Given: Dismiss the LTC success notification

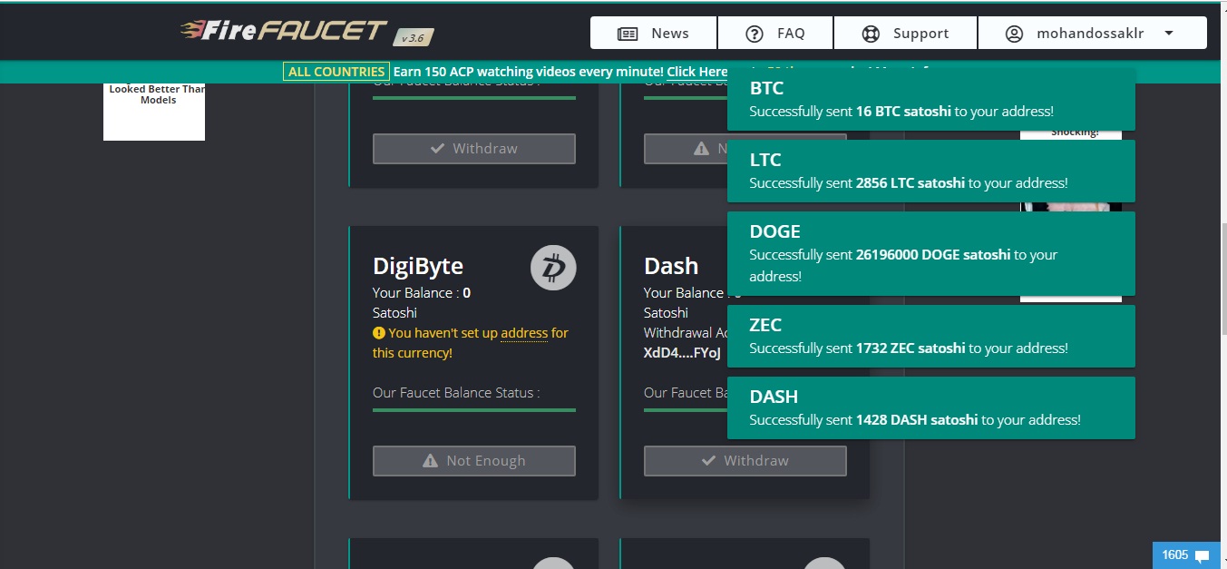Looking at the screenshot, I should [x=931, y=171].
